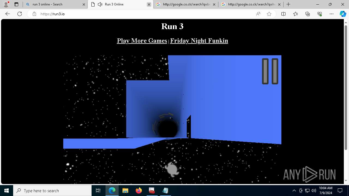Open the Edge profile avatar
Viewport: 349px width, 196px height.
click(6, 4)
